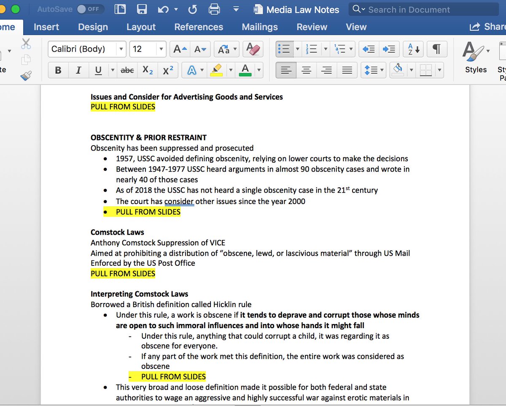Decrease the paragraph indent
506x406 pixels.
[x=369, y=49]
